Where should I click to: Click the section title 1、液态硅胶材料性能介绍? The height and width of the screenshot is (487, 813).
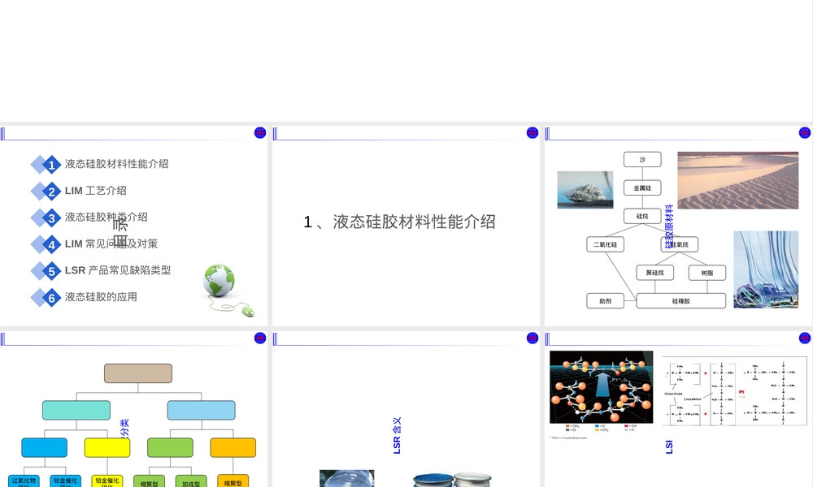click(399, 222)
